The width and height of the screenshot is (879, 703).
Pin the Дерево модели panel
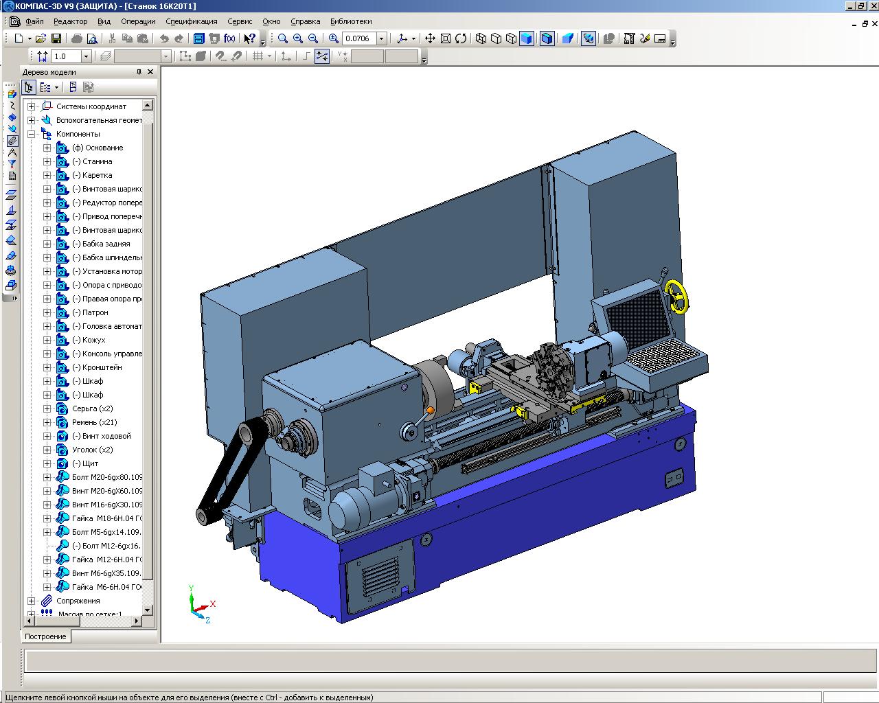[139, 71]
